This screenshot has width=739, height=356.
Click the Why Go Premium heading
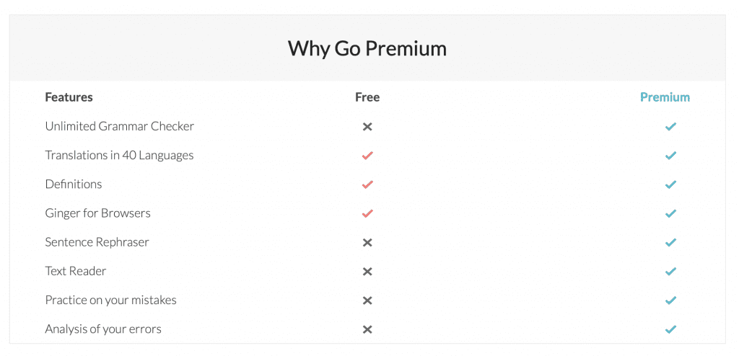point(367,48)
